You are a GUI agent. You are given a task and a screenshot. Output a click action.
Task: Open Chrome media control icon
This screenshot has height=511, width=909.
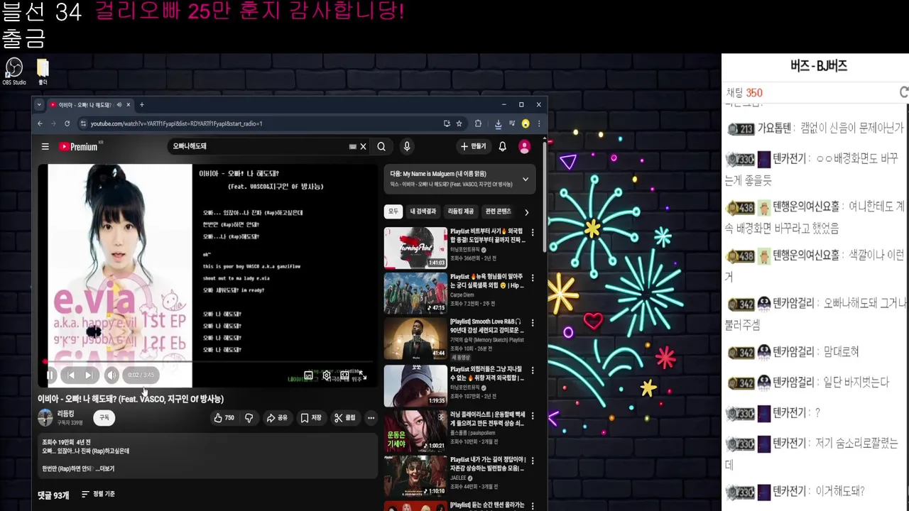pyautogui.click(x=512, y=123)
